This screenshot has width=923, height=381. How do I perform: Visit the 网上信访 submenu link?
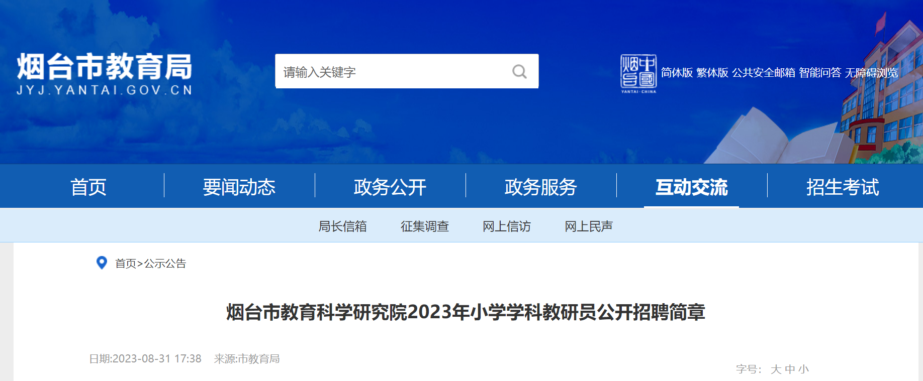pyautogui.click(x=507, y=226)
